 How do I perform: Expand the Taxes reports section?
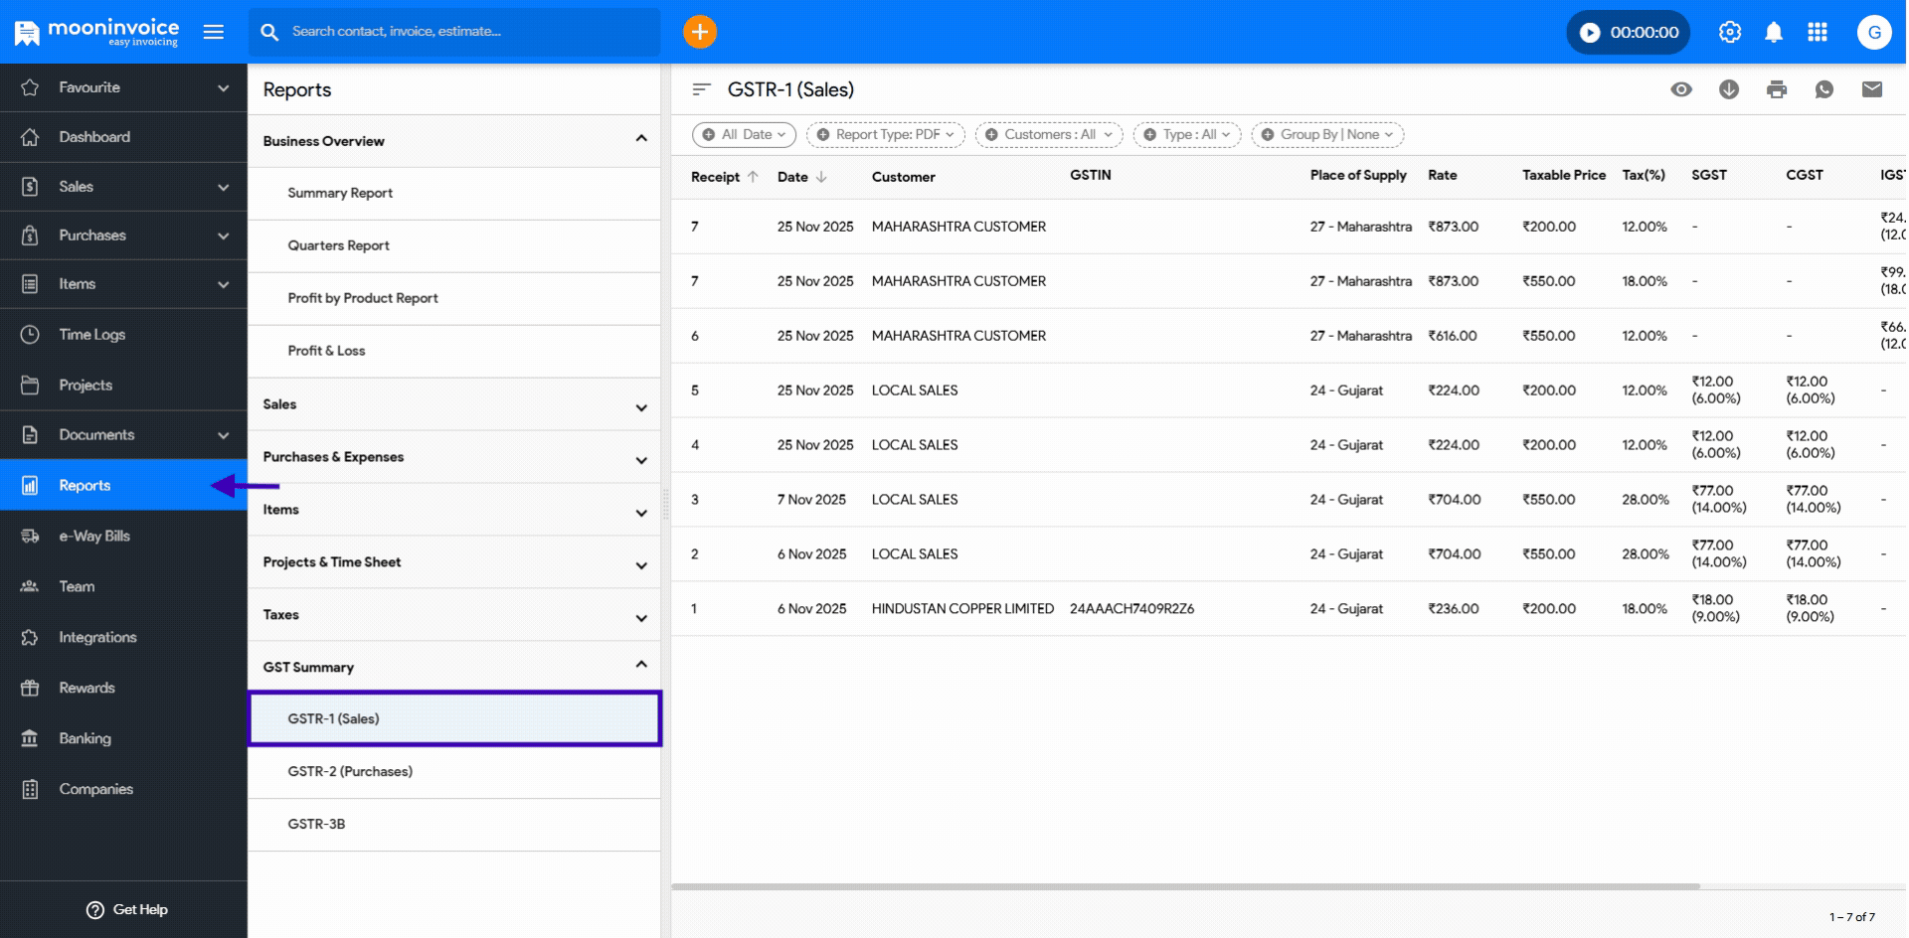[x=454, y=615]
